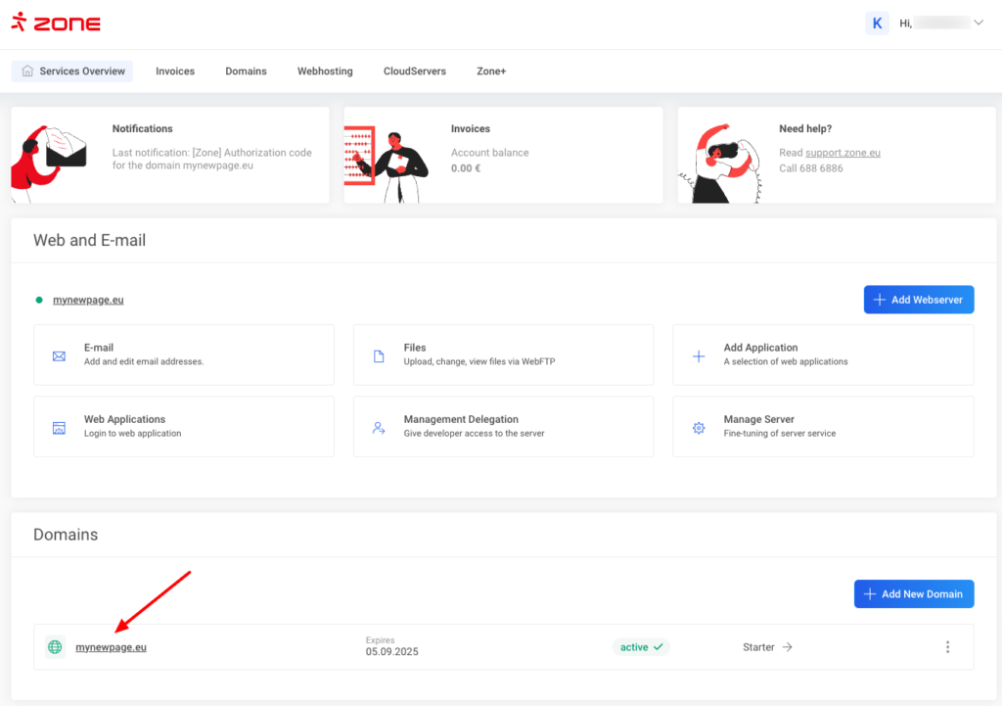Click the Web Applications icon
The image size is (1002, 706).
(59, 427)
